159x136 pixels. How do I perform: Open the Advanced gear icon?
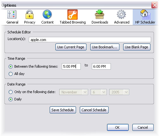pyautogui.click(x=121, y=14)
